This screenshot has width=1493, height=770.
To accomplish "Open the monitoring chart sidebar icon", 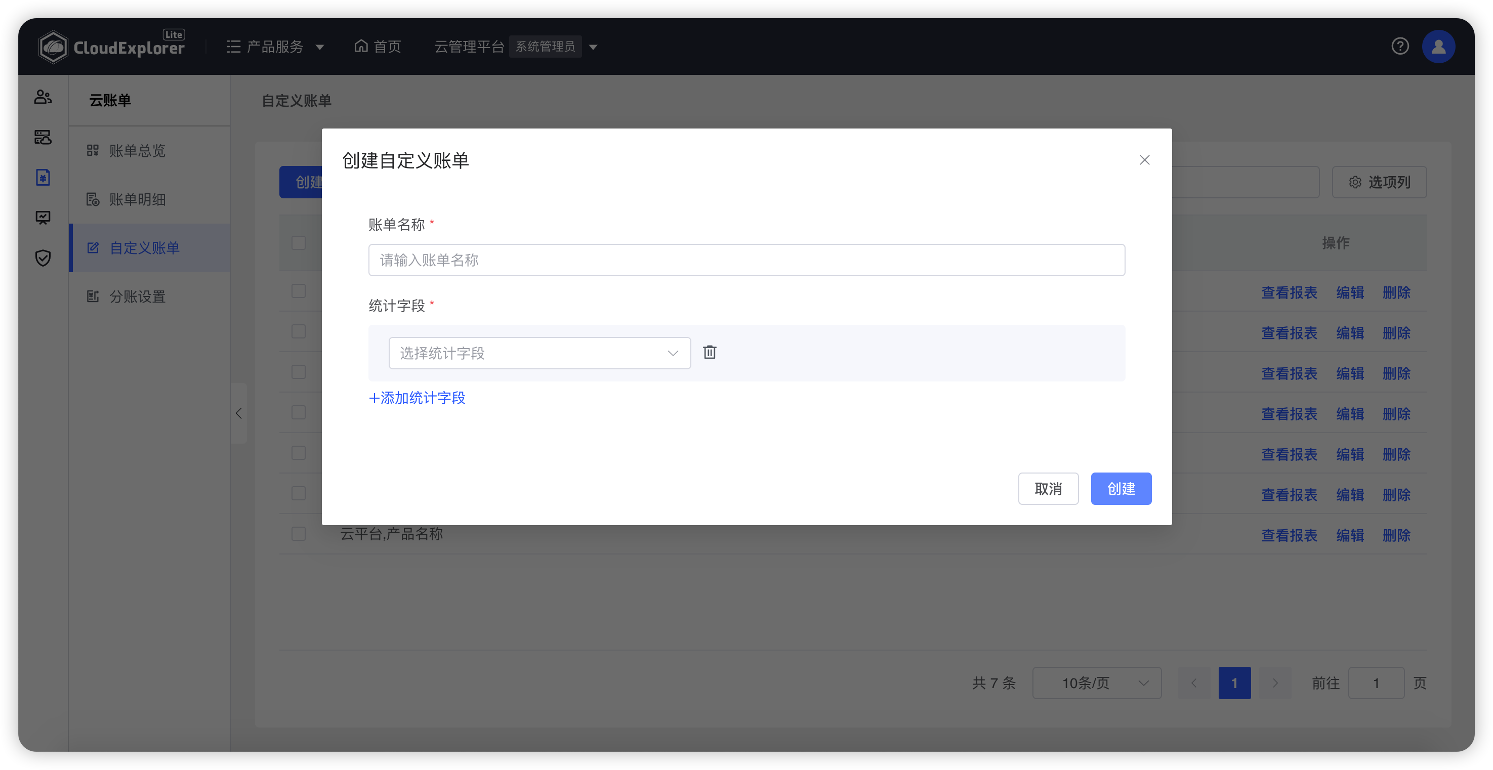I will [x=43, y=217].
